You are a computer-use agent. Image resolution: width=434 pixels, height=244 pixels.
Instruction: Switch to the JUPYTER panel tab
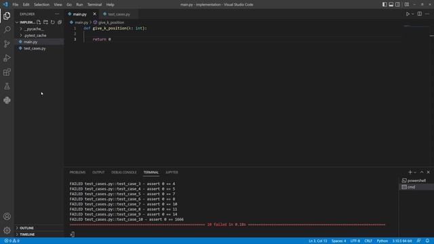tap(172, 172)
